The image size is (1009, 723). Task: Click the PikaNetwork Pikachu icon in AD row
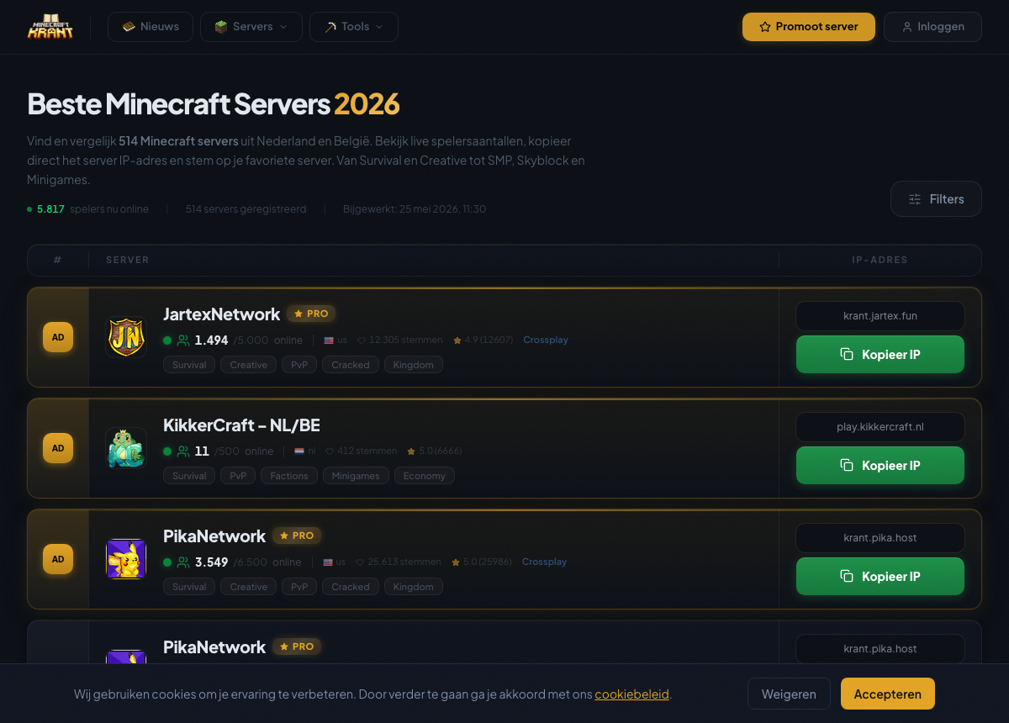click(126, 559)
